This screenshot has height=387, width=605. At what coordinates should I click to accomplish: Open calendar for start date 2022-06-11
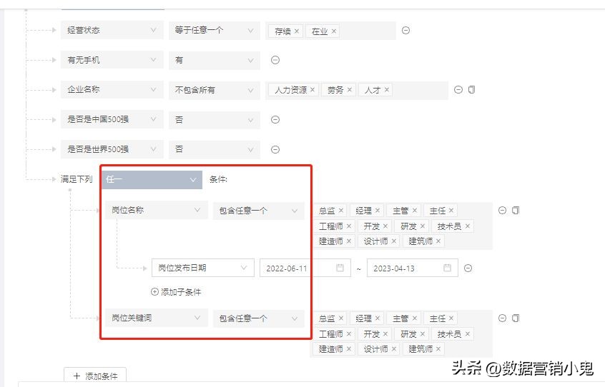pyautogui.click(x=340, y=268)
